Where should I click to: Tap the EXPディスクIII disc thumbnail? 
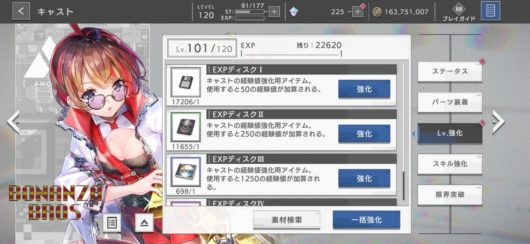(185, 171)
